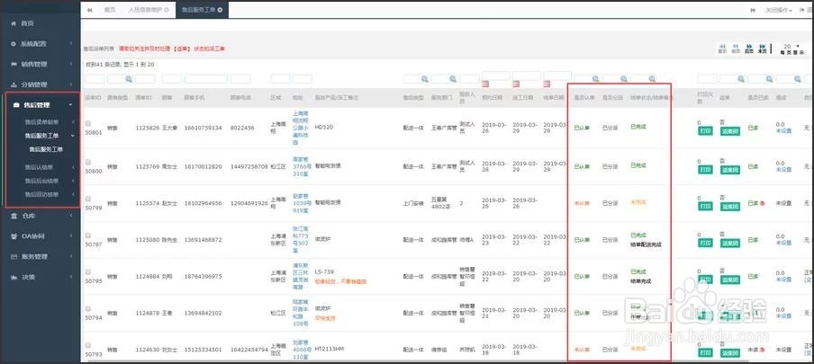Viewport: 814px width, 364px height.
Task: Click the 顾客手机 filter input
Action: [205, 79]
